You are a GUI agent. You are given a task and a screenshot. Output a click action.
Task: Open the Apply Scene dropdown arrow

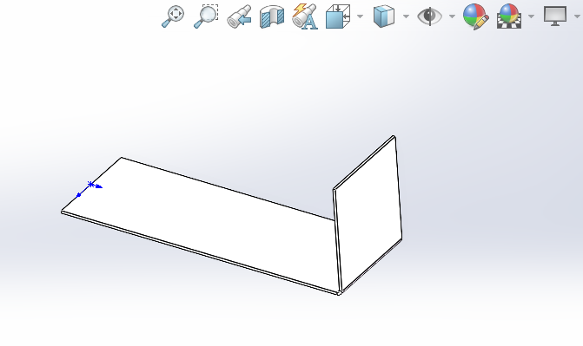[x=532, y=16]
